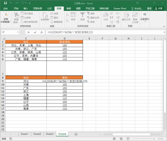Click New Query (新建查询) icon
This screenshot has width=167, height=141.
pos(16,15)
